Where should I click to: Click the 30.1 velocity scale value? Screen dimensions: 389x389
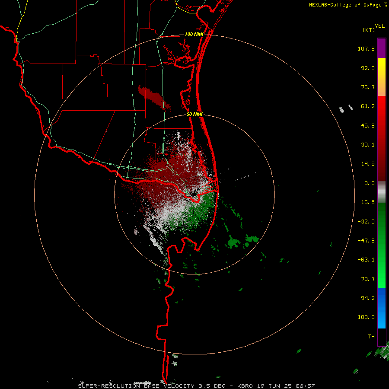(x=368, y=145)
